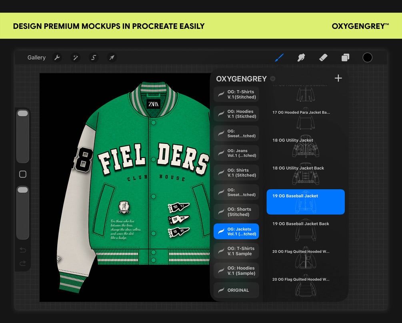Choose 19 OG Baseball Jacket Back brush

point(306,230)
